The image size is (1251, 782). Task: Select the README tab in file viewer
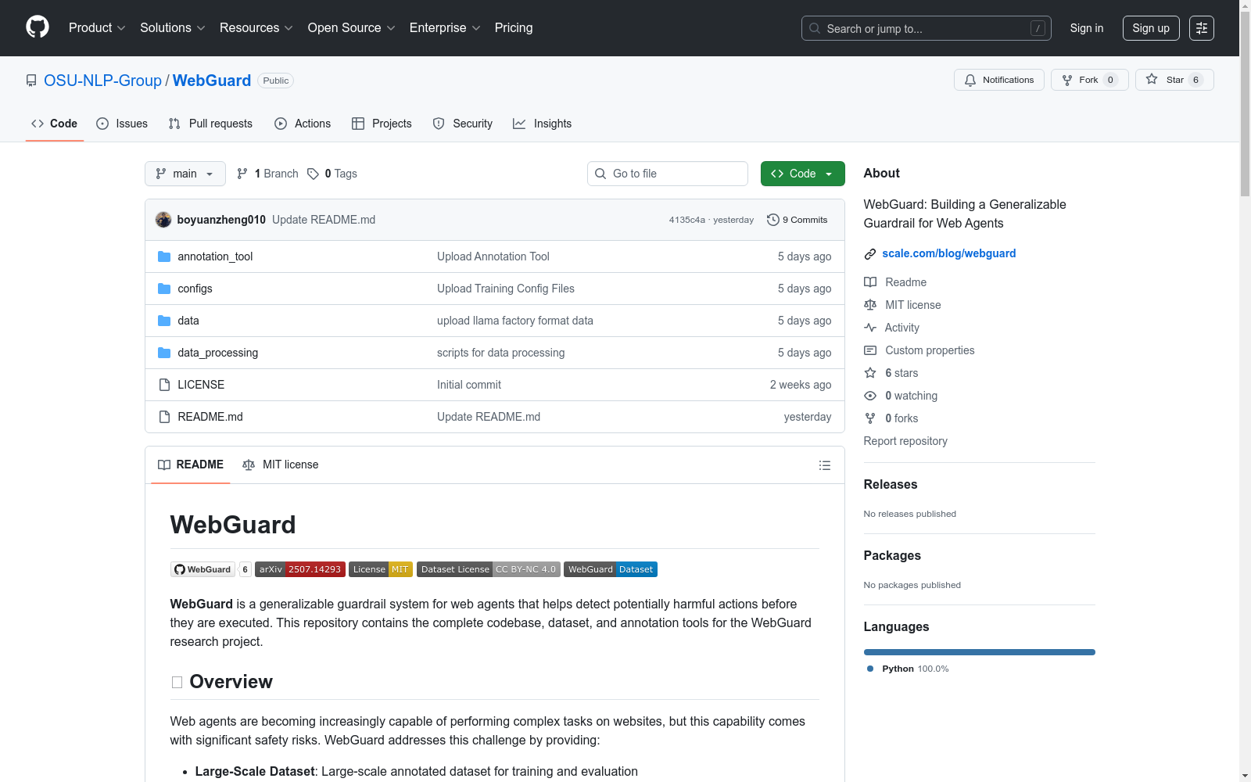tap(191, 465)
